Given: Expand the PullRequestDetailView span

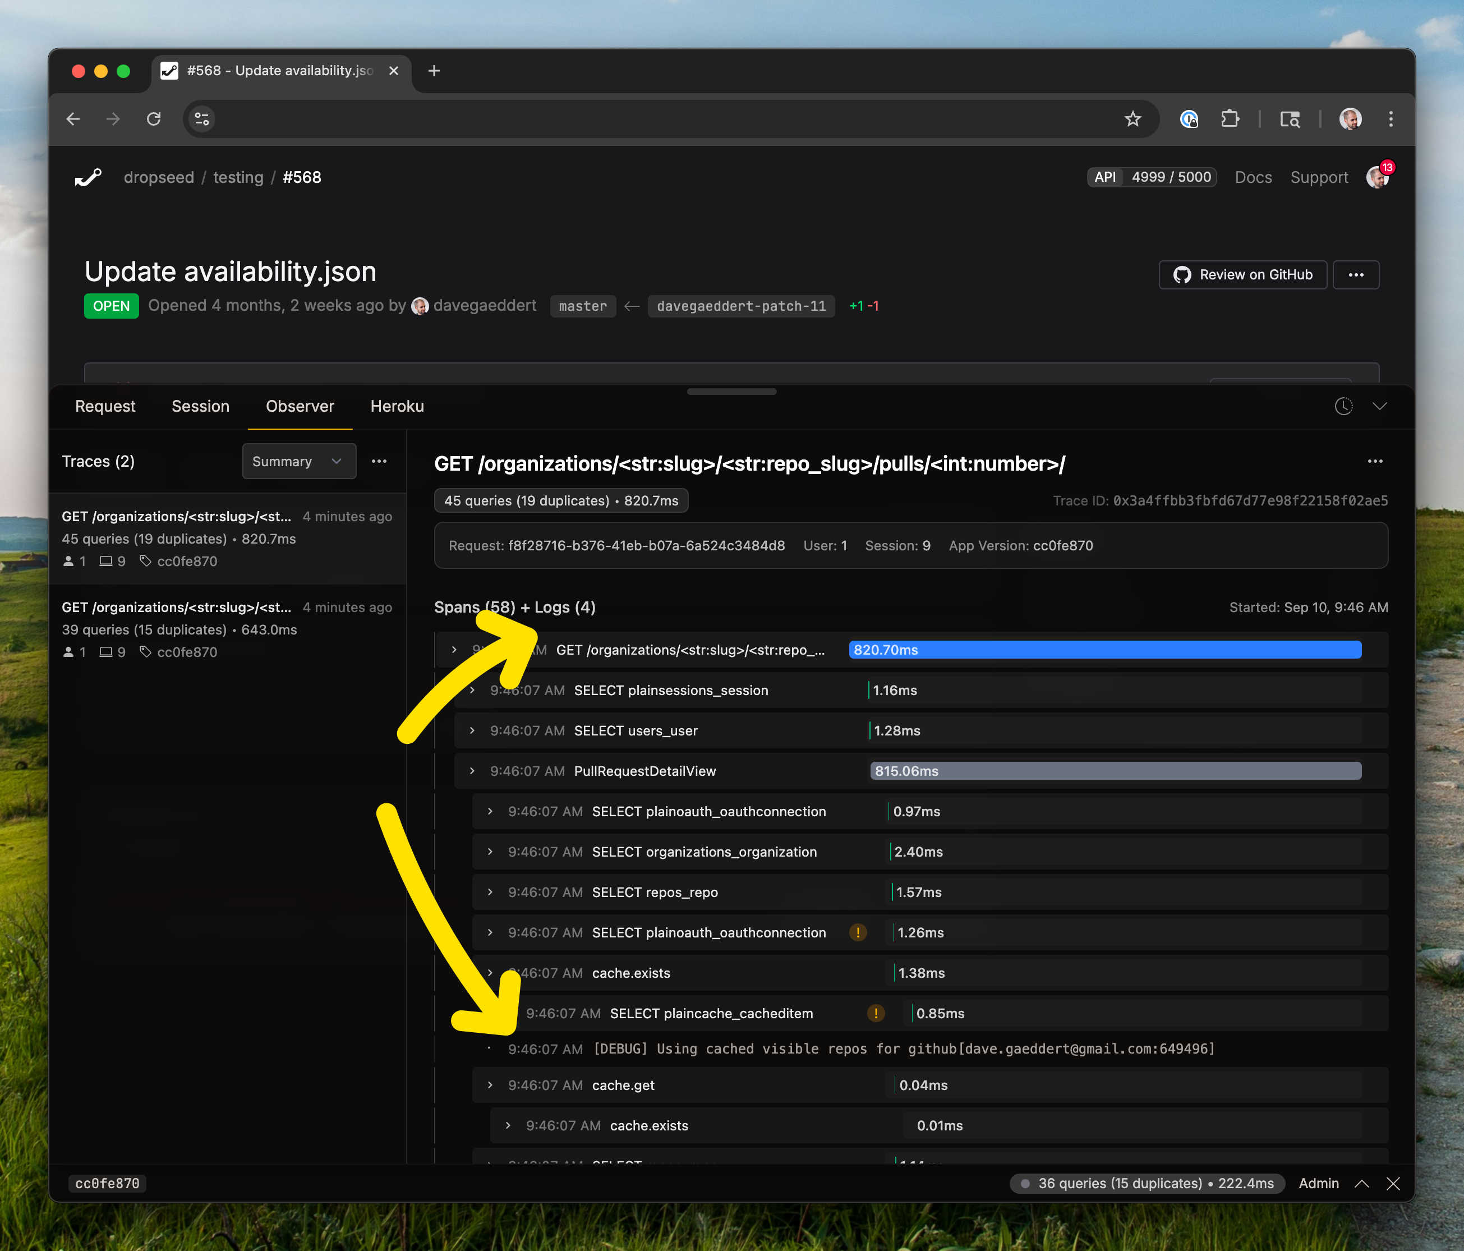Looking at the screenshot, I should click(x=472, y=770).
